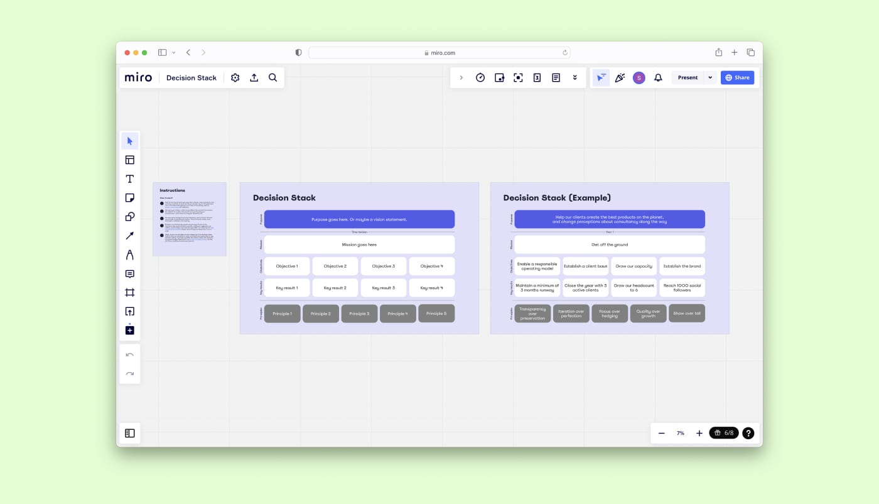Select the text tool
The image size is (879, 504).
129,178
